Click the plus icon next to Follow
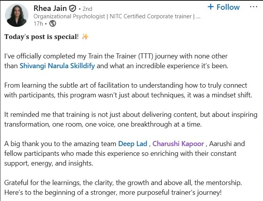This screenshot has height=201, width=263. pos(211,7)
